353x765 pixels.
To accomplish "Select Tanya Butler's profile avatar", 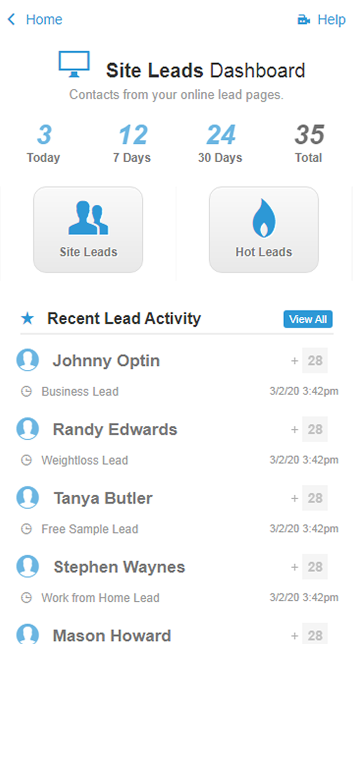I will tap(28, 498).
